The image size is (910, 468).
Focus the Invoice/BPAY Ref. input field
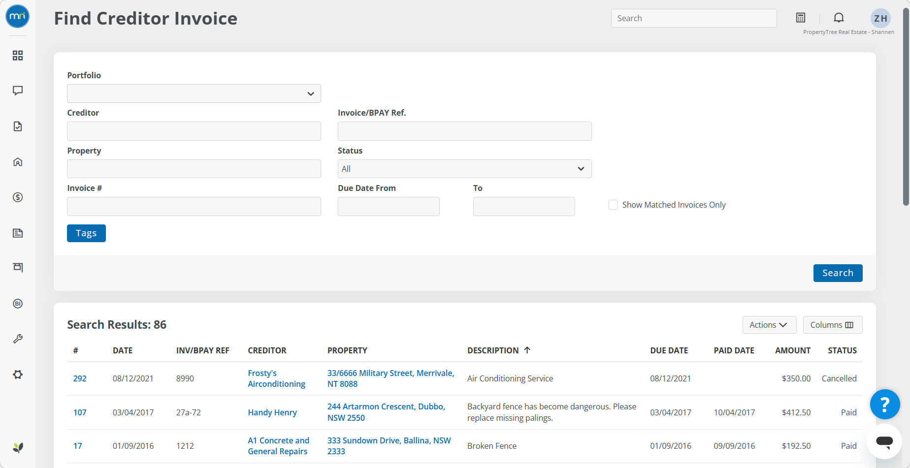point(464,131)
